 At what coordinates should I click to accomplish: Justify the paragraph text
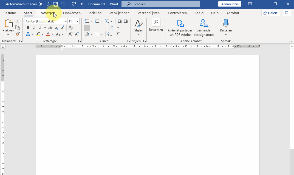pos(105,28)
